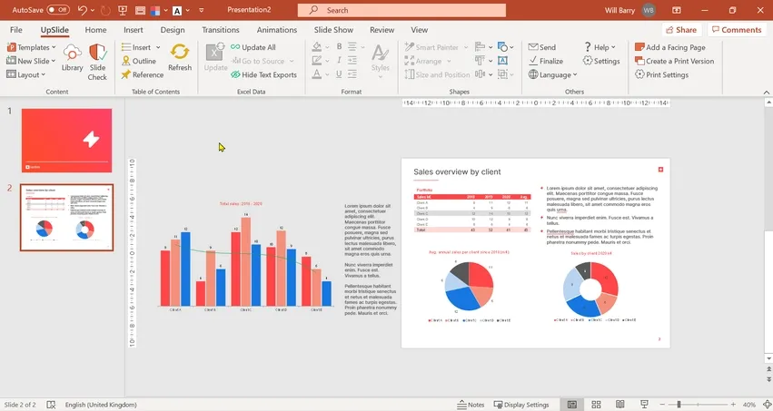Viewport: 773px width, 411px height.
Task: Switch to Slide Sorter view icon
Action: click(x=596, y=405)
